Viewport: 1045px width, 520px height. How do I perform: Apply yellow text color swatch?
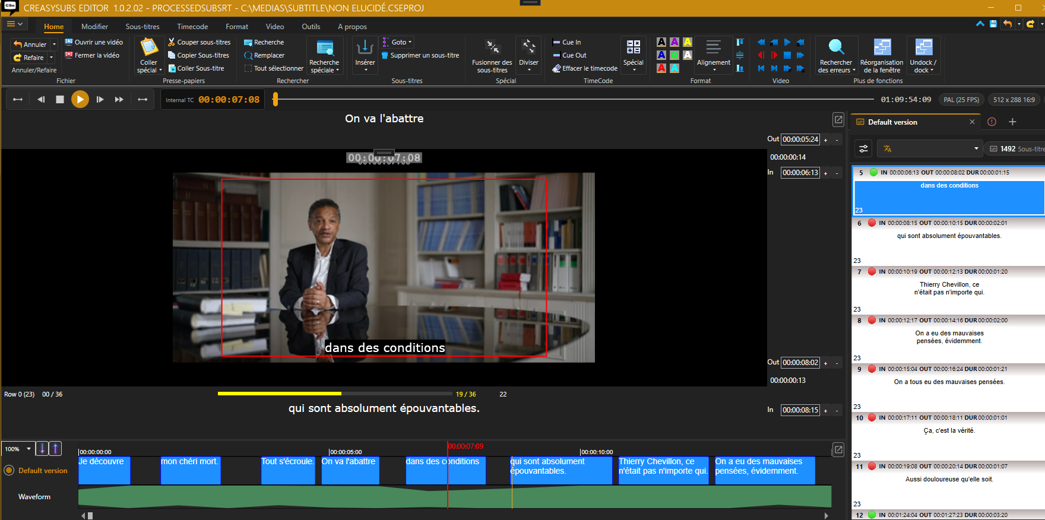coord(687,42)
